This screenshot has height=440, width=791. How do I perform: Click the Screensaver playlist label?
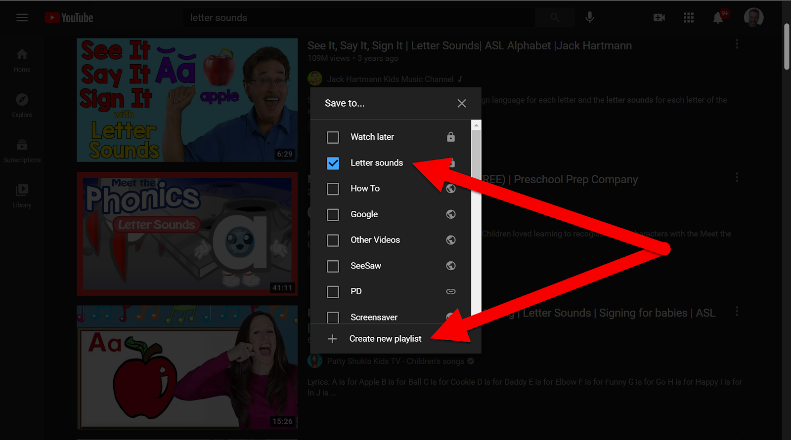pos(374,317)
